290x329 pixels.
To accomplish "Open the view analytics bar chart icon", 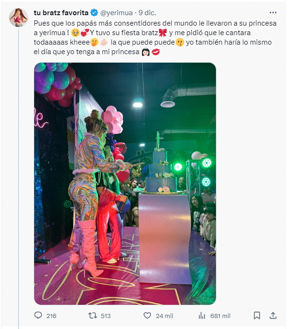I will point(202,315).
